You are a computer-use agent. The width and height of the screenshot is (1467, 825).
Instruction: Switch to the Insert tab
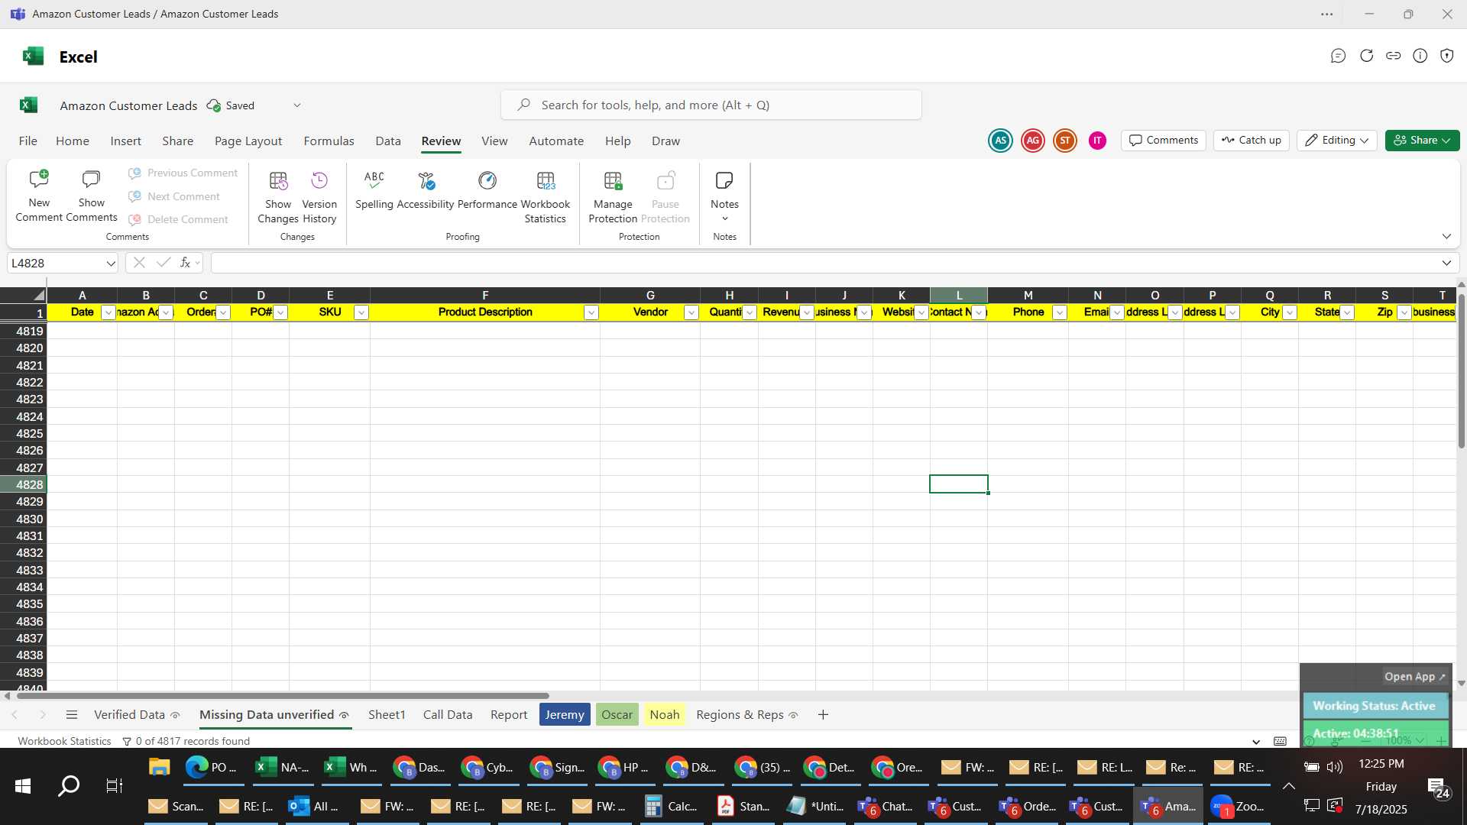pos(125,141)
